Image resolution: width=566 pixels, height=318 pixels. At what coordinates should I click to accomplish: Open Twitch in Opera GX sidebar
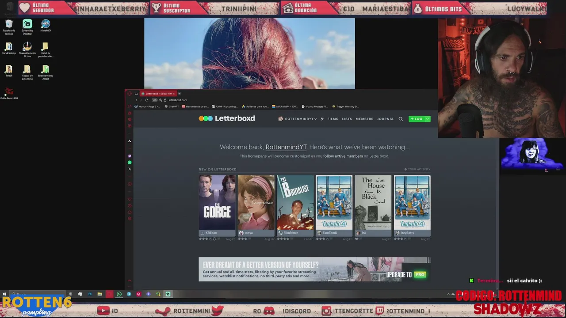[x=130, y=156]
